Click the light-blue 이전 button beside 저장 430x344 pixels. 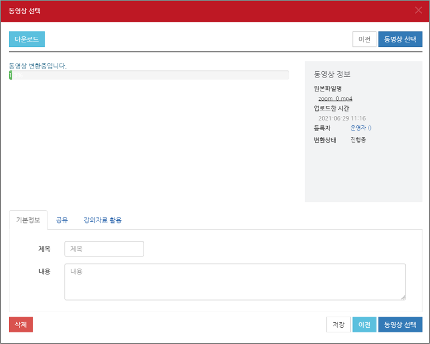[364, 324]
